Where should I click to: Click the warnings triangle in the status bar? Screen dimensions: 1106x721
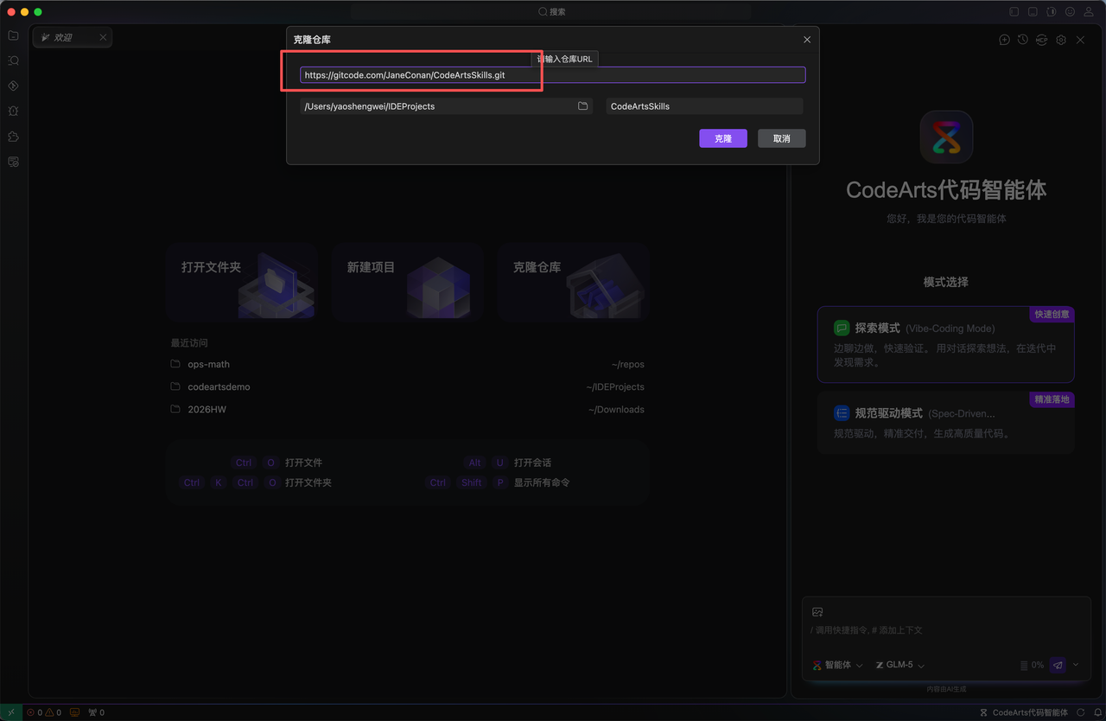pyautogui.click(x=54, y=713)
